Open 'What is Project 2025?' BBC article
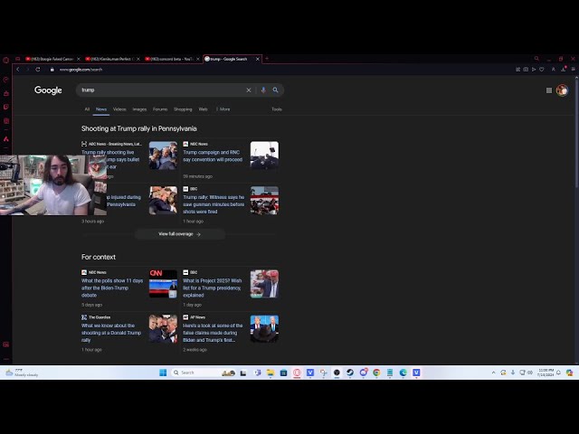579x434 pixels. [x=213, y=288]
